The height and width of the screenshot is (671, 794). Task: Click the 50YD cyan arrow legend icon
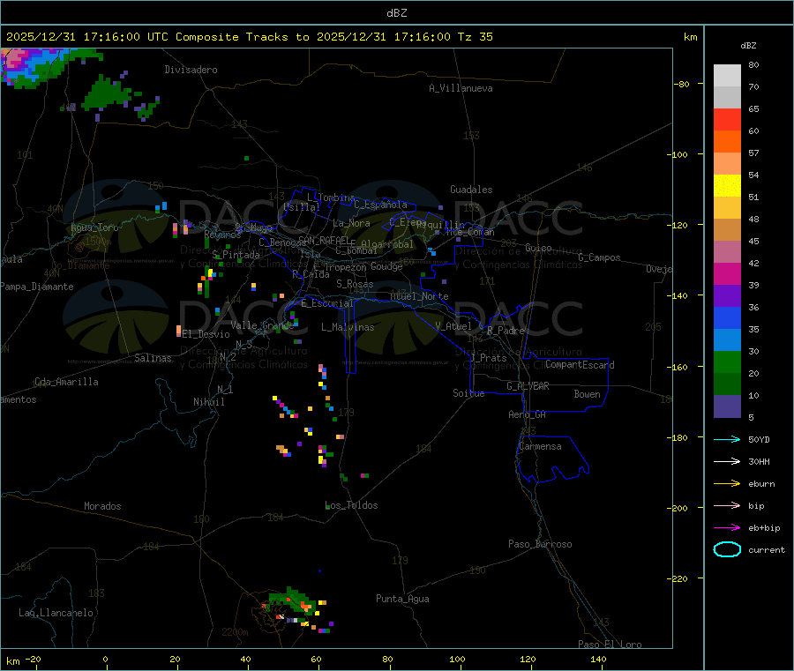[x=727, y=439]
